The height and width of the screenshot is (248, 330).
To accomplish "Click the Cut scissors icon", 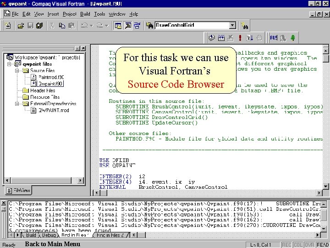I will (52, 26).
